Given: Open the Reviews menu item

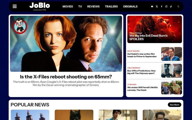Looking at the screenshot, I should coord(93,6).
